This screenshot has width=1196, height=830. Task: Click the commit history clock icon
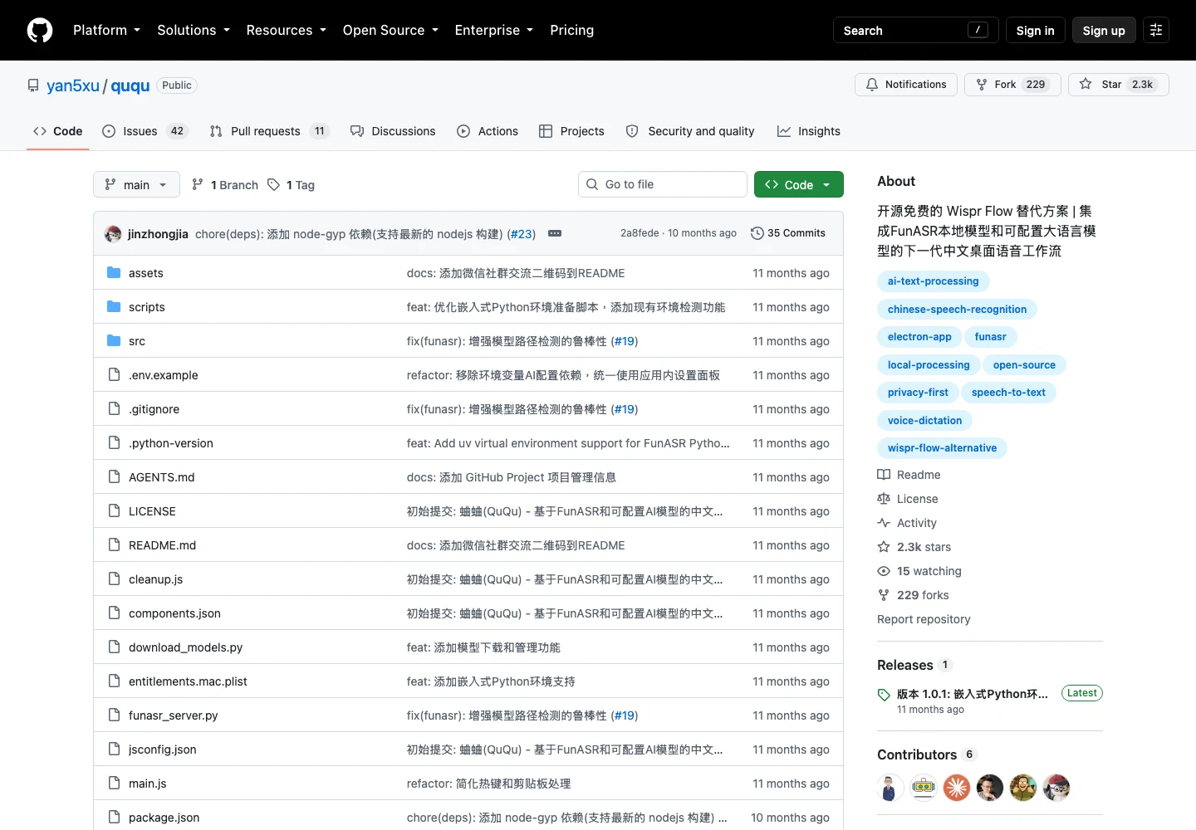757,233
